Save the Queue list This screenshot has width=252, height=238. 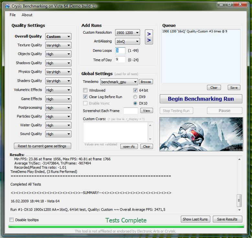click(x=234, y=87)
